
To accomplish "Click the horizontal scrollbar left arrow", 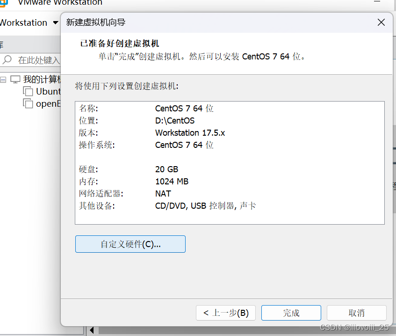I will pyautogui.click(x=92, y=330).
